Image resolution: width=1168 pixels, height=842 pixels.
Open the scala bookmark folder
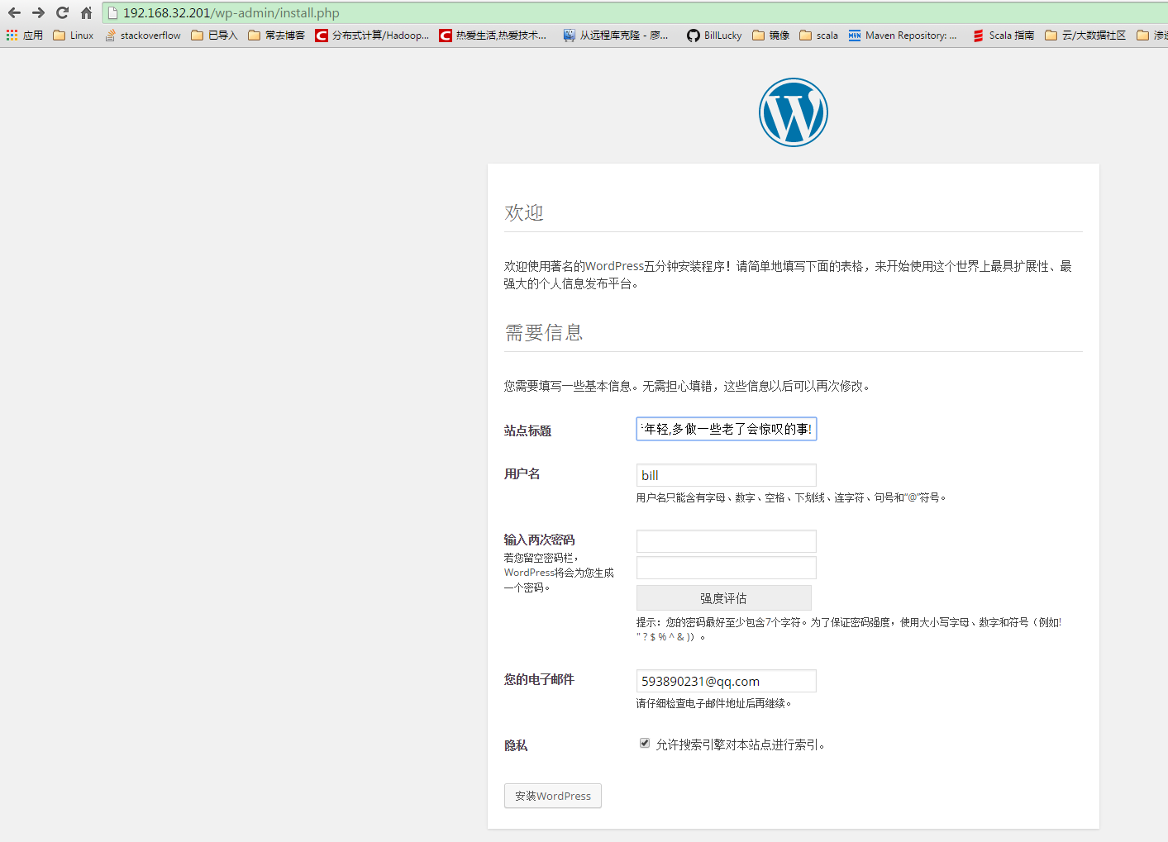click(x=818, y=36)
